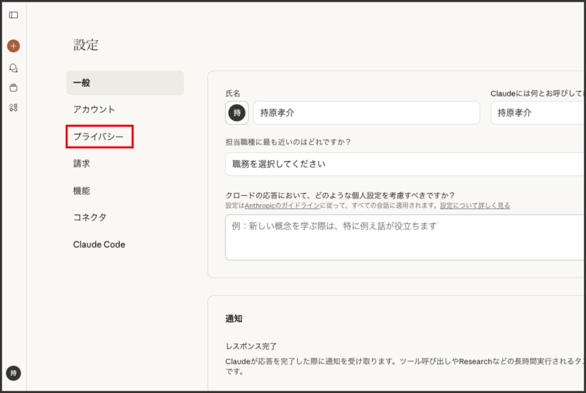The image size is (586, 393).
Task: Open the artifacts grid icon
Action: click(x=13, y=107)
